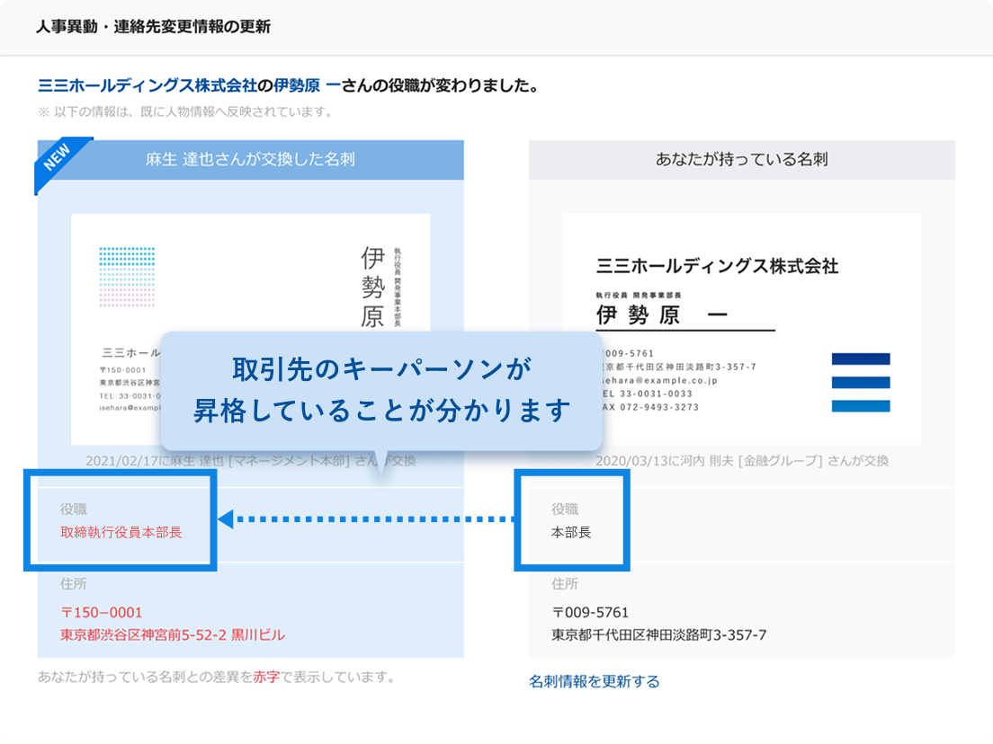This screenshot has width=993, height=744.
Task: Open your own business card image with 三三ホールディングス株式会社
Action: [x=741, y=329]
